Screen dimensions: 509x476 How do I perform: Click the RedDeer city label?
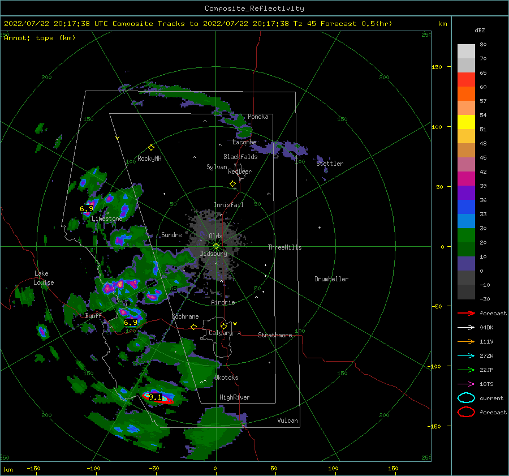pos(240,171)
